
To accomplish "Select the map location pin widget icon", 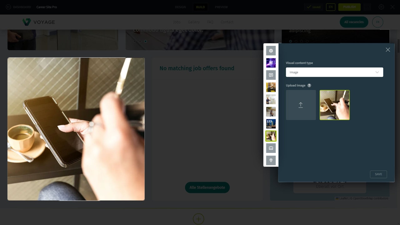I will coord(271,160).
